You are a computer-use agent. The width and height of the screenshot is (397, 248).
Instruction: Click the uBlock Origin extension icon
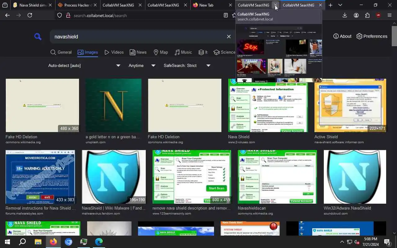pyautogui.click(x=378, y=15)
